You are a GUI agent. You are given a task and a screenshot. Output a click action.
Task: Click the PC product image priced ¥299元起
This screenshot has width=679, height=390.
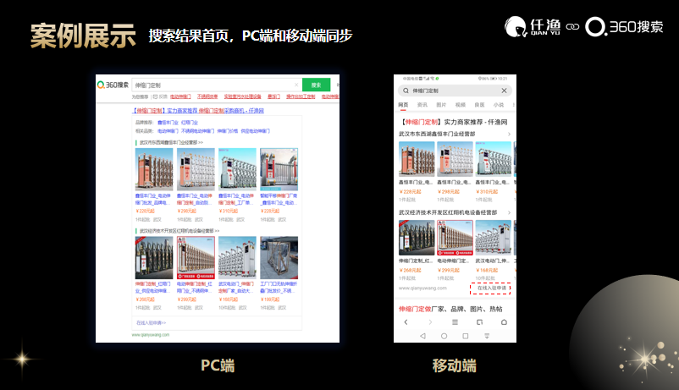[196, 257]
